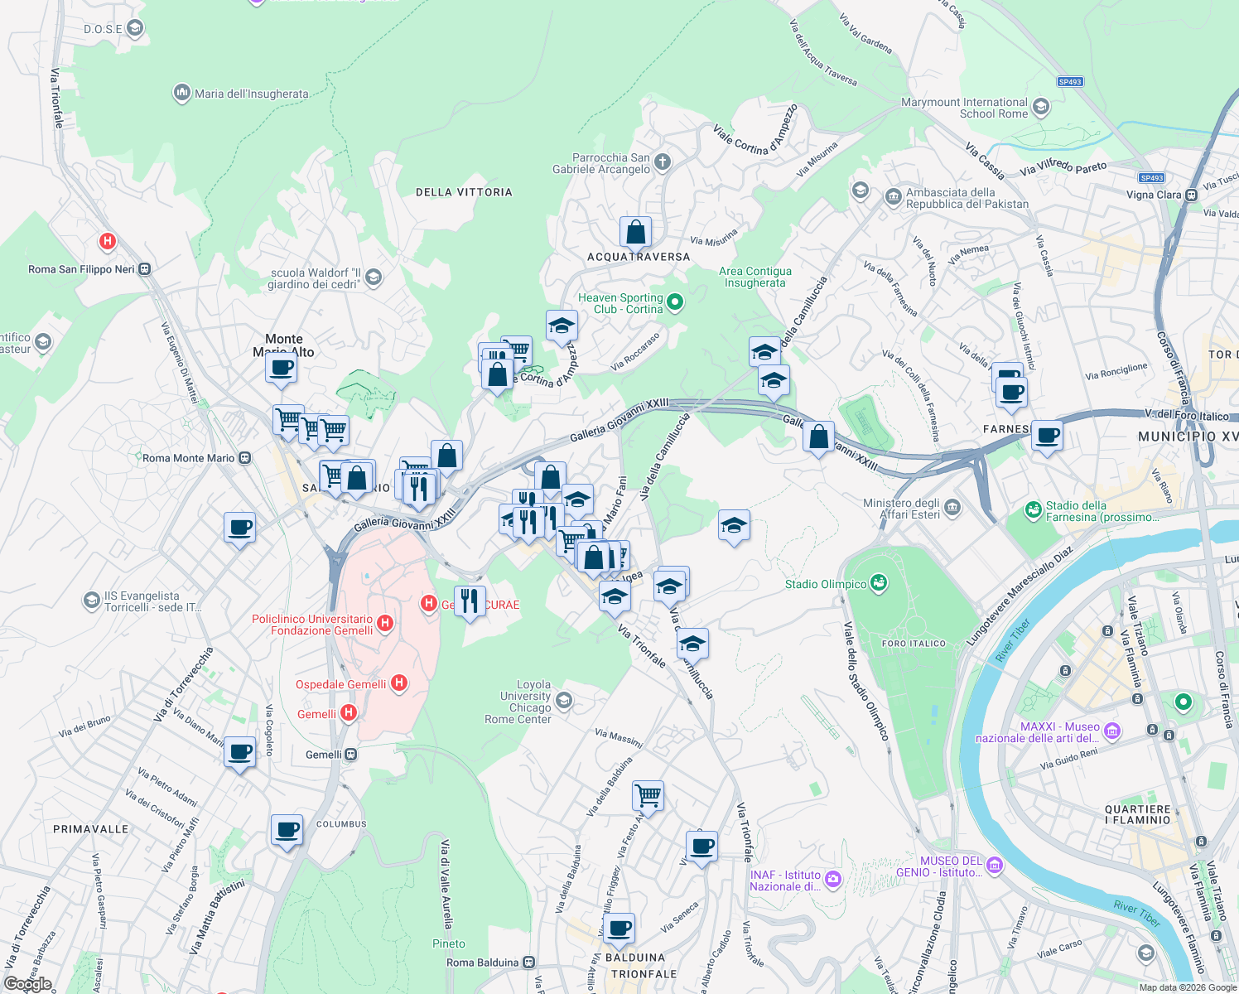Click the Ambasciata della Repubblica del Pakistan marker
This screenshot has height=994, width=1239.
pyautogui.click(x=894, y=196)
